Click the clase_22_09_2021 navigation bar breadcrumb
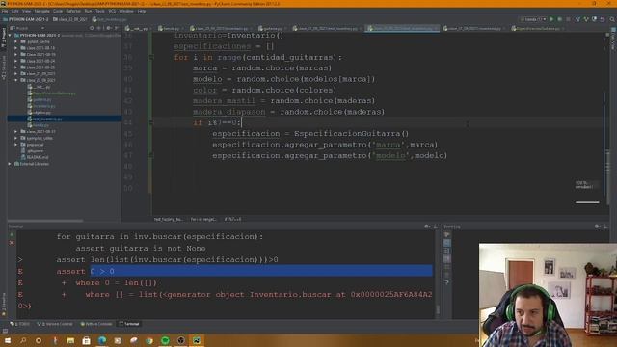This screenshot has height=347, width=617. [x=70, y=19]
